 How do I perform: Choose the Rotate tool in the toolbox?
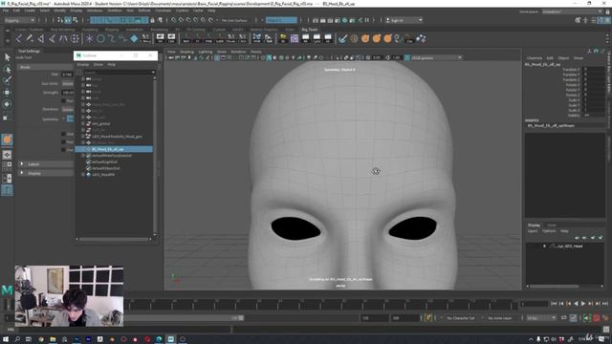[7, 104]
